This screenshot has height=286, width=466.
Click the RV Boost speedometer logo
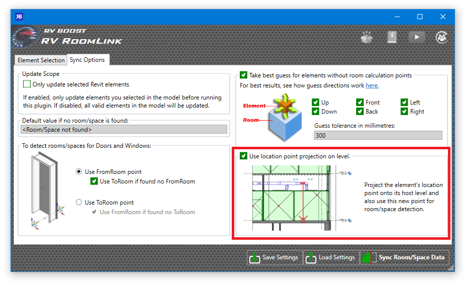(26, 37)
